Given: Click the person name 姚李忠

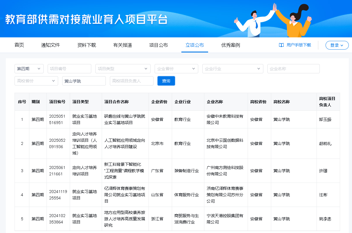Looking at the screenshot, I should [x=325, y=219].
